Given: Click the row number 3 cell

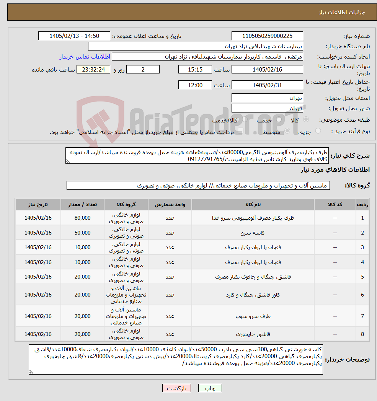Looking at the screenshot, I should point(362,247).
